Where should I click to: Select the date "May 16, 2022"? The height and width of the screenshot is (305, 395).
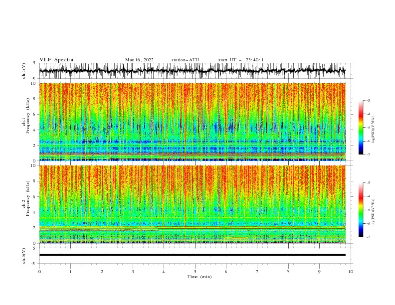139,60
